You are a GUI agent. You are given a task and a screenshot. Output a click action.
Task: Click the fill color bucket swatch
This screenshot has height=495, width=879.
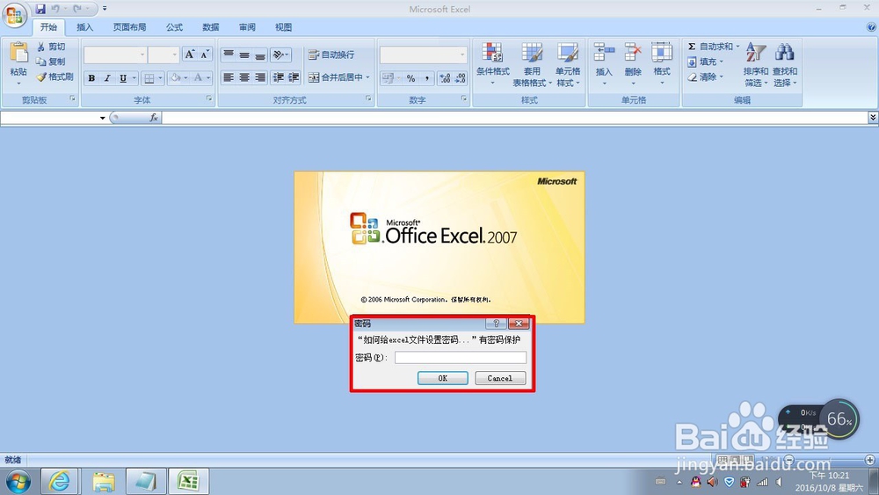176,78
